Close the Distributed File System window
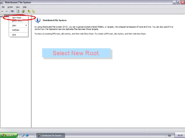Screen dimensions: 185x138 183,2
